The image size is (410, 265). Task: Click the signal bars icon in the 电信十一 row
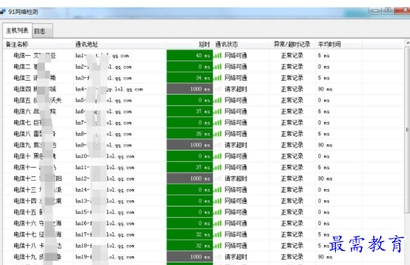click(217, 167)
